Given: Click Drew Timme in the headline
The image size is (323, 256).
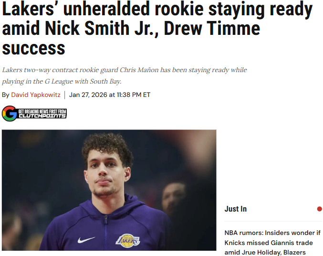Looking at the screenshot, I should (x=212, y=29).
